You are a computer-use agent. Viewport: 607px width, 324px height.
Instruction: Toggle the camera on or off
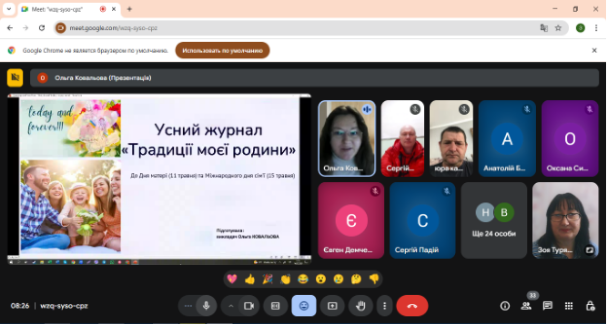(x=248, y=306)
